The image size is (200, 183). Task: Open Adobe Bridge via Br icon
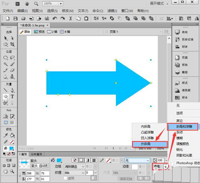pyautogui.click(x=18, y=4)
